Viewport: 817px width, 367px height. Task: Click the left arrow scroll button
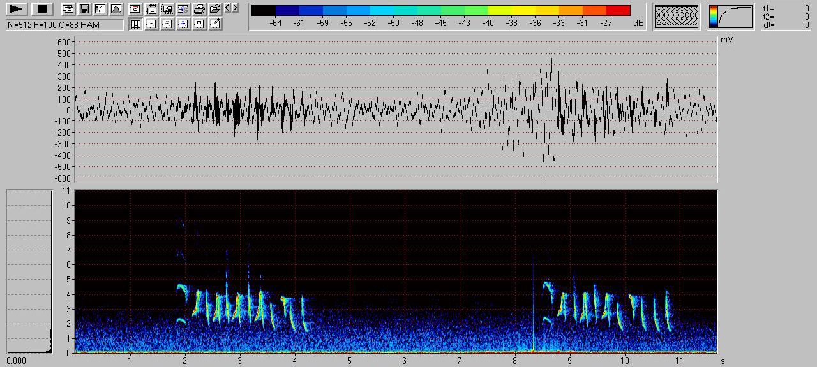tap(227, 8)
